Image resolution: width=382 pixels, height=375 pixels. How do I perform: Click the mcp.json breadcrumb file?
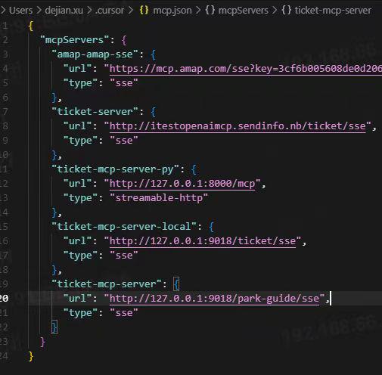[x=172, y=11]
